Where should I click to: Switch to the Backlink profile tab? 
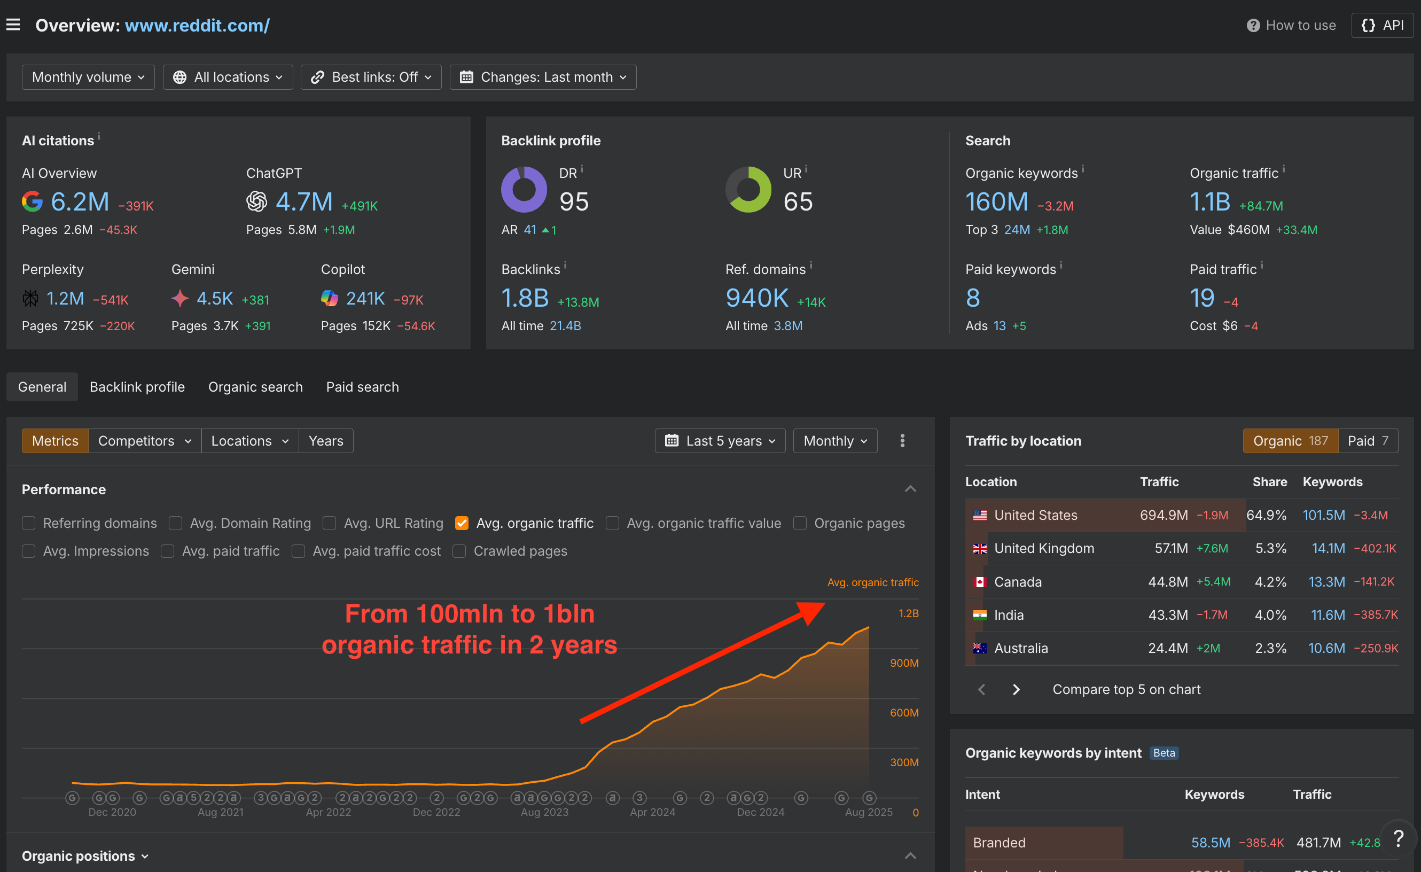(137, 387)
